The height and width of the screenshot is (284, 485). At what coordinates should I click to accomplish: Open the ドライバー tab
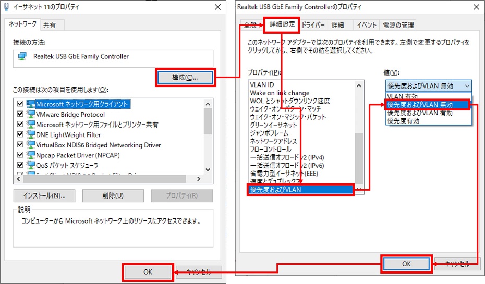[313, 25]
